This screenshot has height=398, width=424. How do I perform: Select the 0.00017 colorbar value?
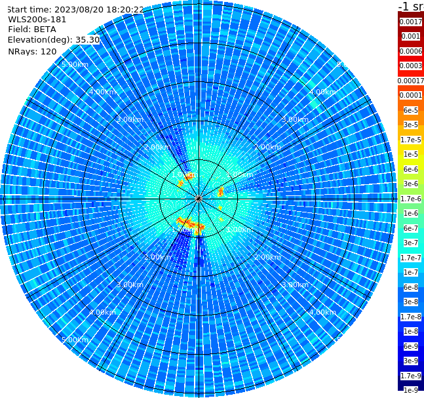(411, 81)
